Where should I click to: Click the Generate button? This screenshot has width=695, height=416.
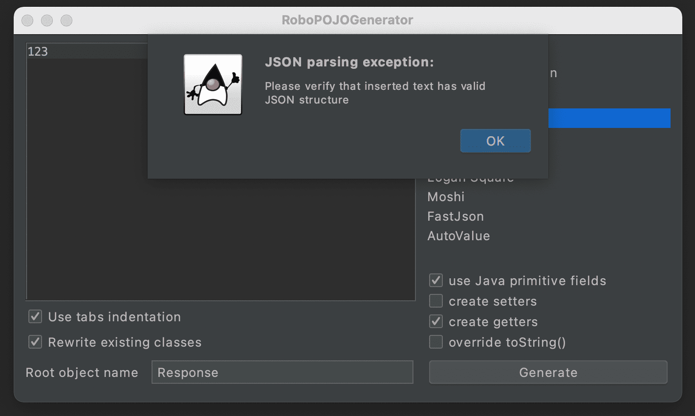pyautogui.click(x=548, y=373)
